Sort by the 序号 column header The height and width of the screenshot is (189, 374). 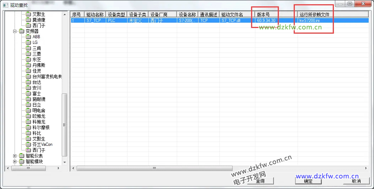pos(77,15)
